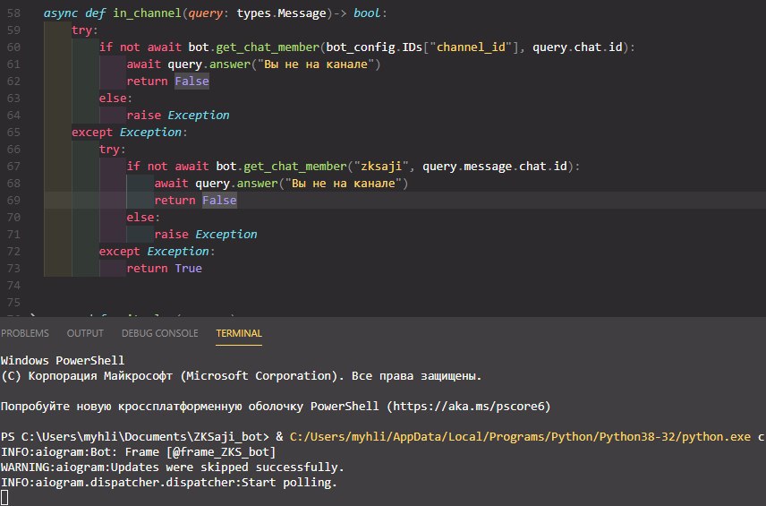Click 'raise Exception' on line 71
The width and height of the screenshot is (766, 506).
[x=206, y=234]
